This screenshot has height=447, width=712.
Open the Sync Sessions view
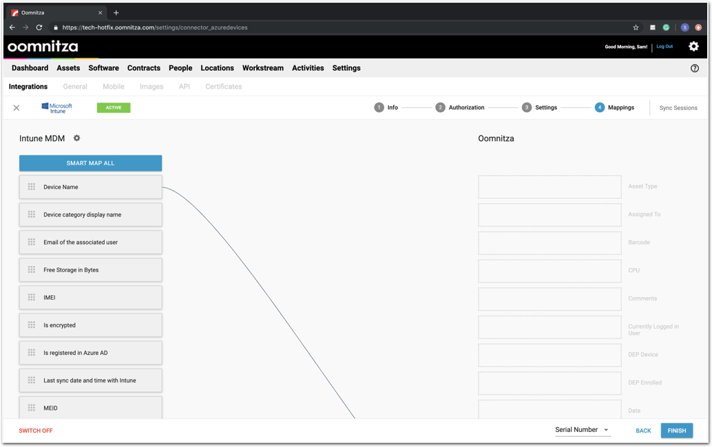click(x=678, y=108)
